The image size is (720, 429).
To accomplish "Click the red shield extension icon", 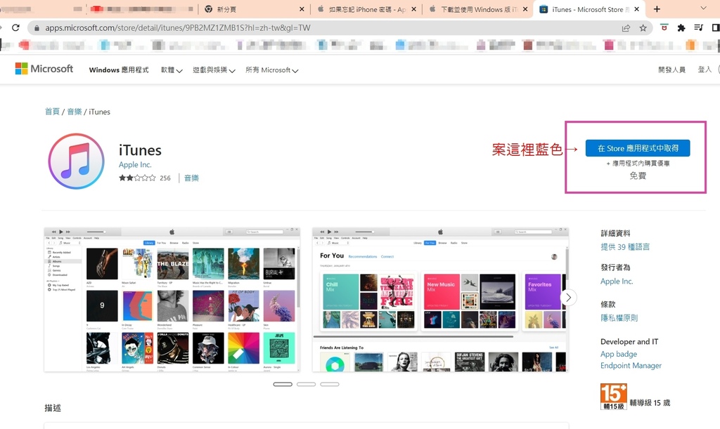I will click(664, 28).
